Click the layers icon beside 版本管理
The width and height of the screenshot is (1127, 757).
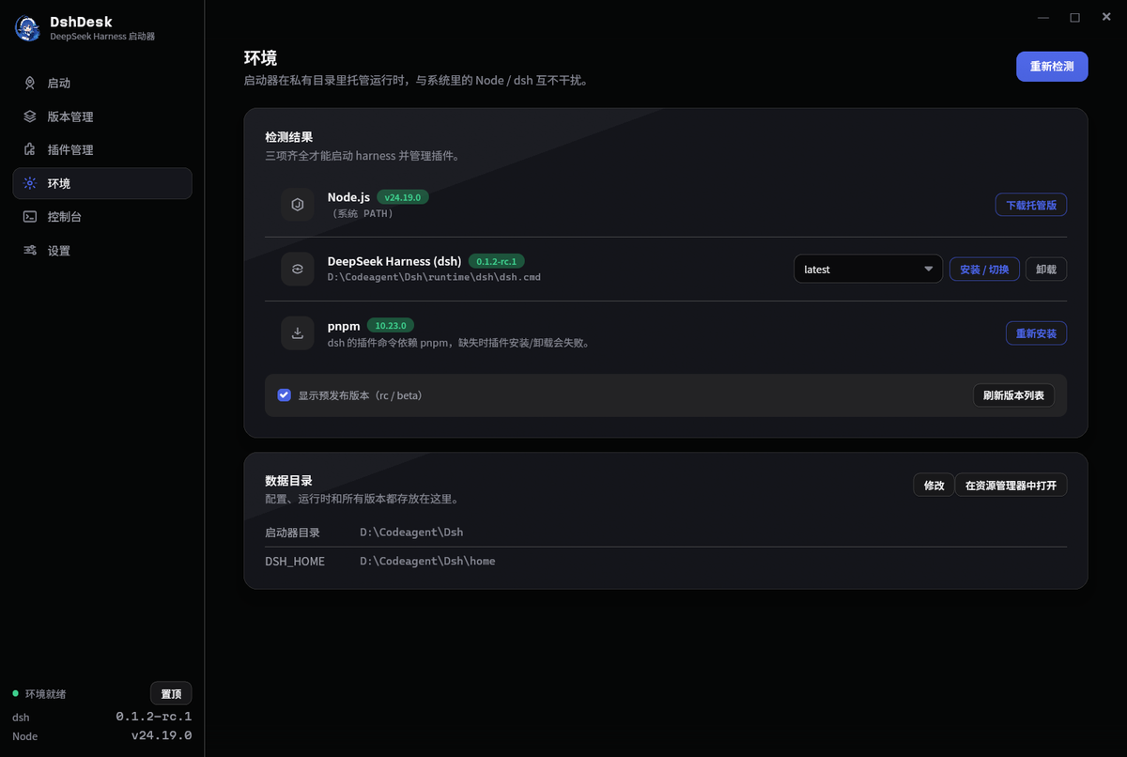tap(30, 116)
